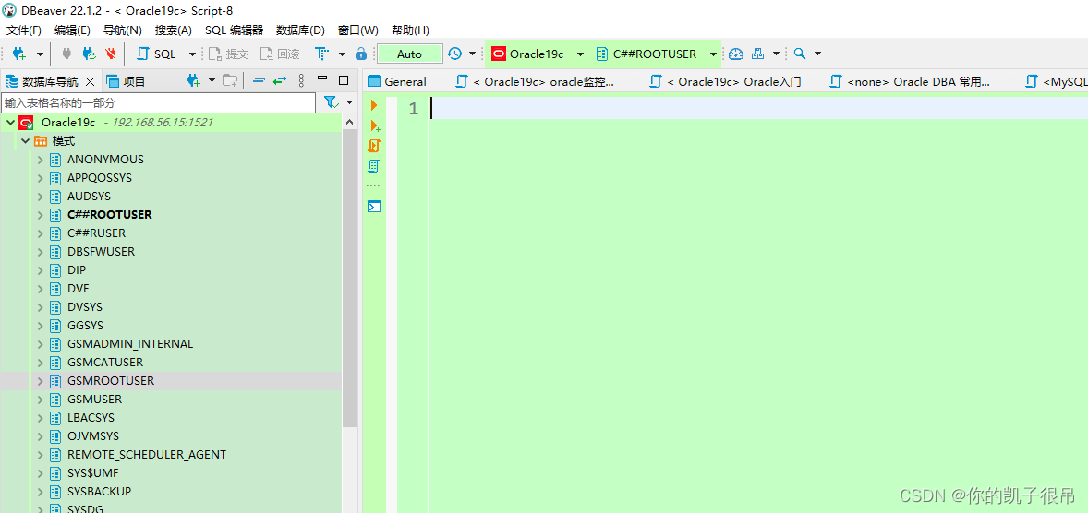Open the C##ROOTUSER active schema selector
Image resolution: width=1088 pixels, height=513 pixels.
coord(656,54)
